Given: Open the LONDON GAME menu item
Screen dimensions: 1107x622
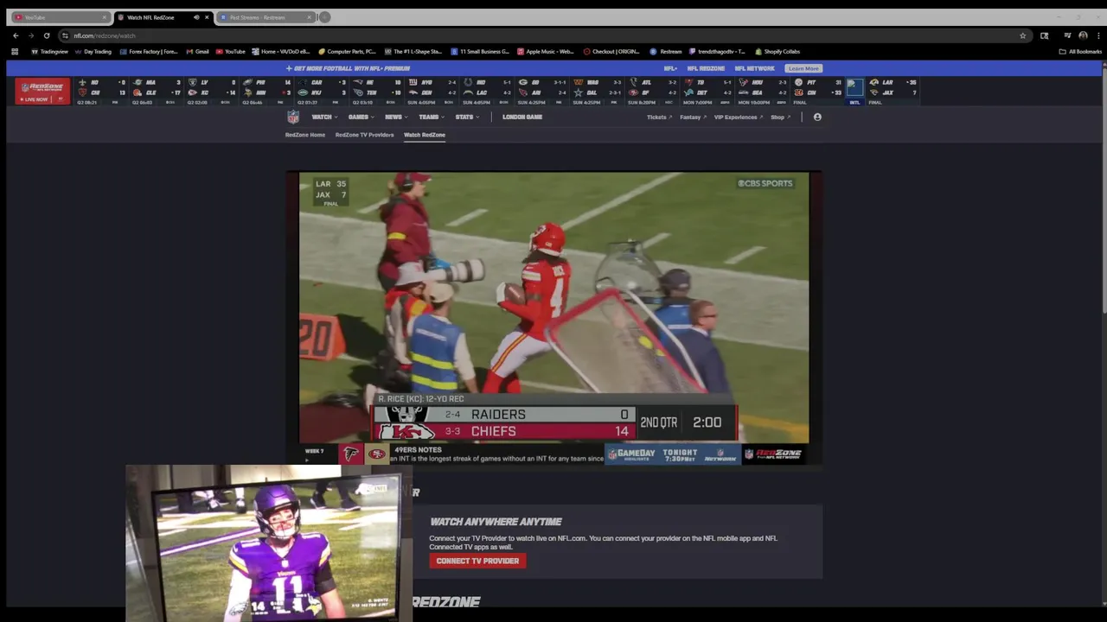Looking at the screenshot, I should point(522,117).
